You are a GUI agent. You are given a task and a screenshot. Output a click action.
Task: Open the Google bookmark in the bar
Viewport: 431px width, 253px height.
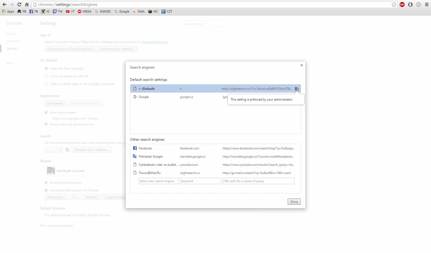[x=122, y=12]
